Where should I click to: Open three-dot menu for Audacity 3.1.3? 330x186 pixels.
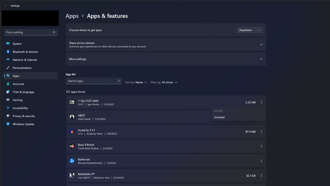click(x=261, y=132)
